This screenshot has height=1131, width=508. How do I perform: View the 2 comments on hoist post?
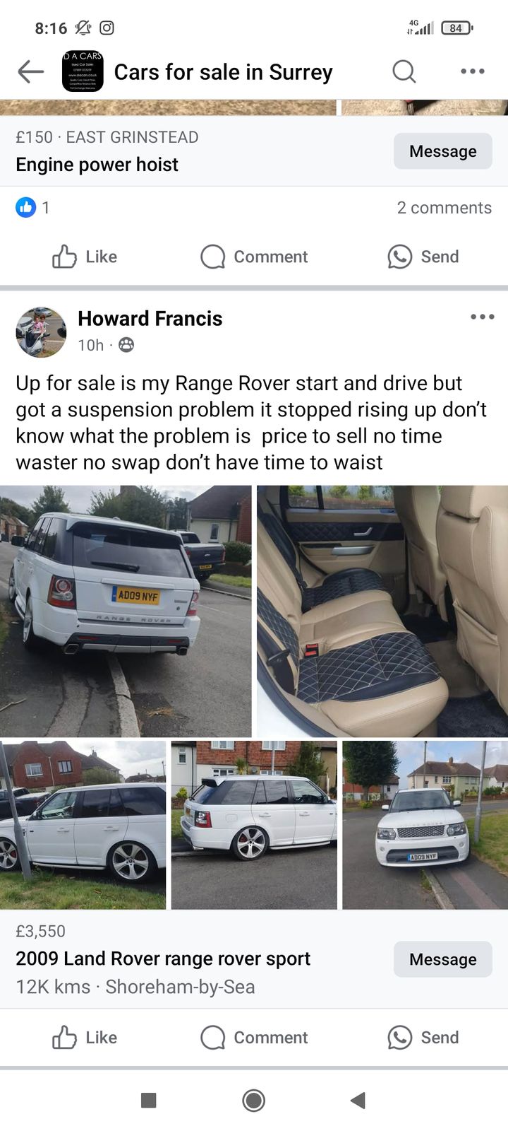[444, 208]
